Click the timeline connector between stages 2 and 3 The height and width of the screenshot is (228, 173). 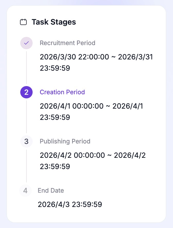(26, 117)
